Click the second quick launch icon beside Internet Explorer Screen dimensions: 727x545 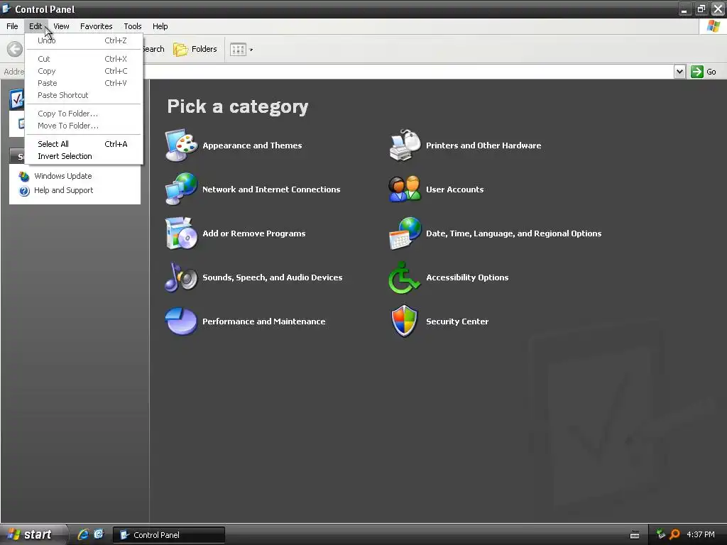(x=99, y=534)
